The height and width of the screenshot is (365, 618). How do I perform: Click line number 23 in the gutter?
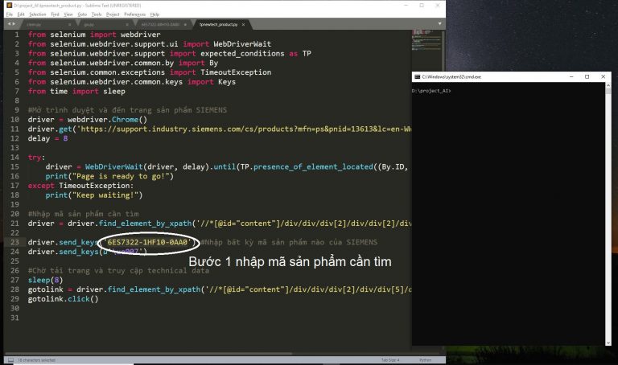pyautogui.click(x=15, y=241)
